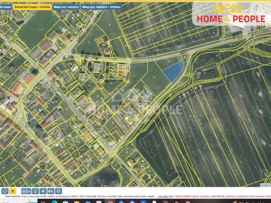
Task: Open the partially visible 'mapa' tab
Action: pos(6,7)
